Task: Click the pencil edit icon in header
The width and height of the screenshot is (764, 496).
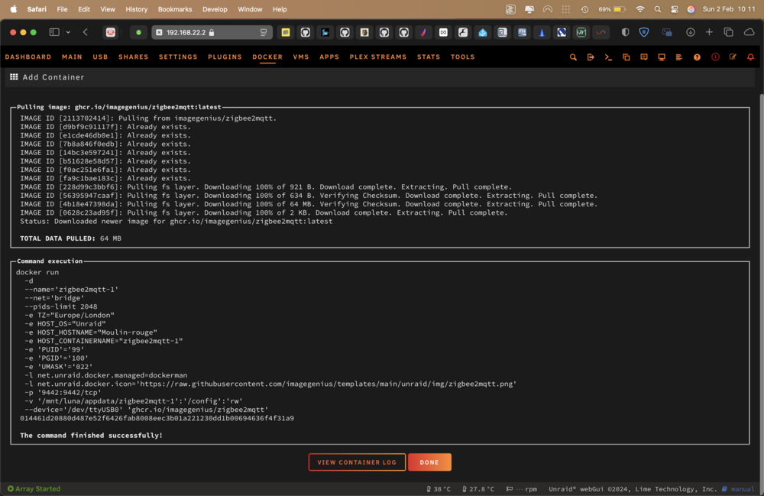Action: (733, 57)
